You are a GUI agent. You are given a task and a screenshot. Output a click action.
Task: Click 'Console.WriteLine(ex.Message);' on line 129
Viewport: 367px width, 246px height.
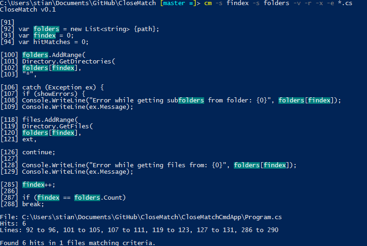click(77, 172)
